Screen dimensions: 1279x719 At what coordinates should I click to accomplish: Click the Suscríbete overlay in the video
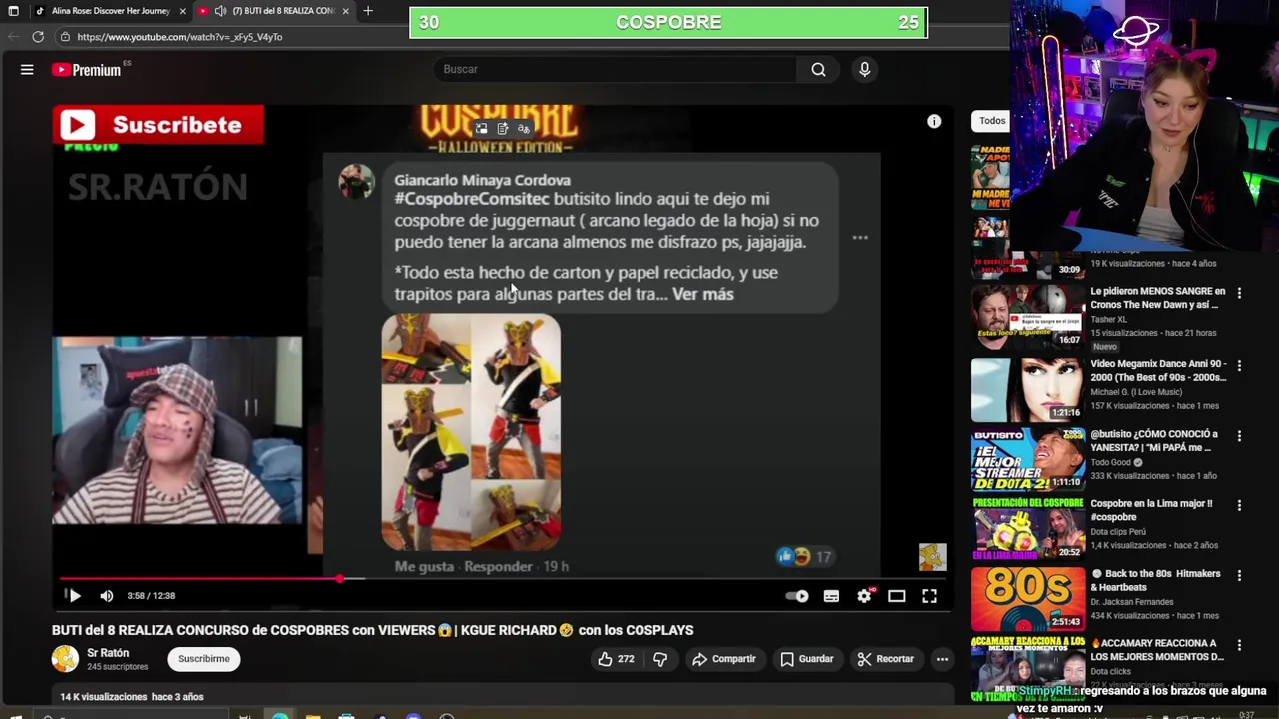[158, 125]
